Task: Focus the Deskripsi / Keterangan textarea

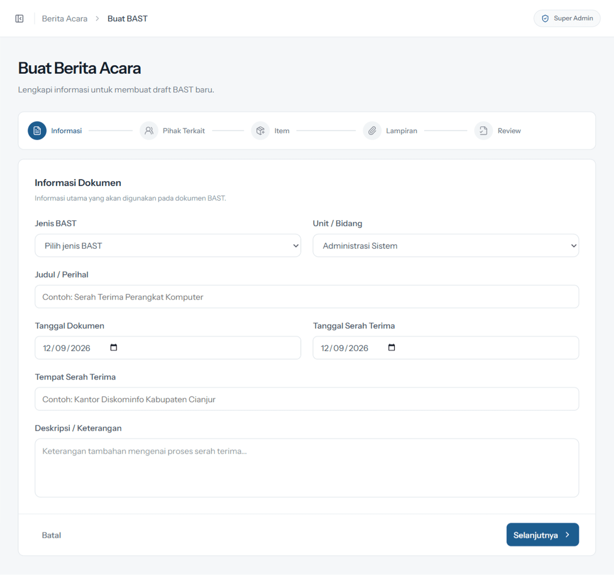Action: coord(307,468)
